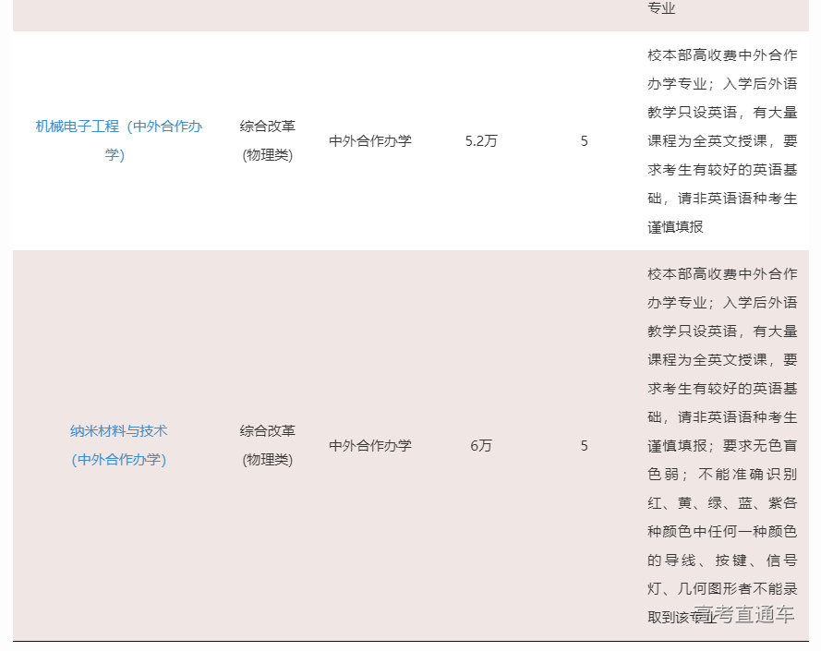The image size is (821, 651).
Task: Click 中外合作办学 type in the 纳米材料与技术 row
Action: click(370, 446)
